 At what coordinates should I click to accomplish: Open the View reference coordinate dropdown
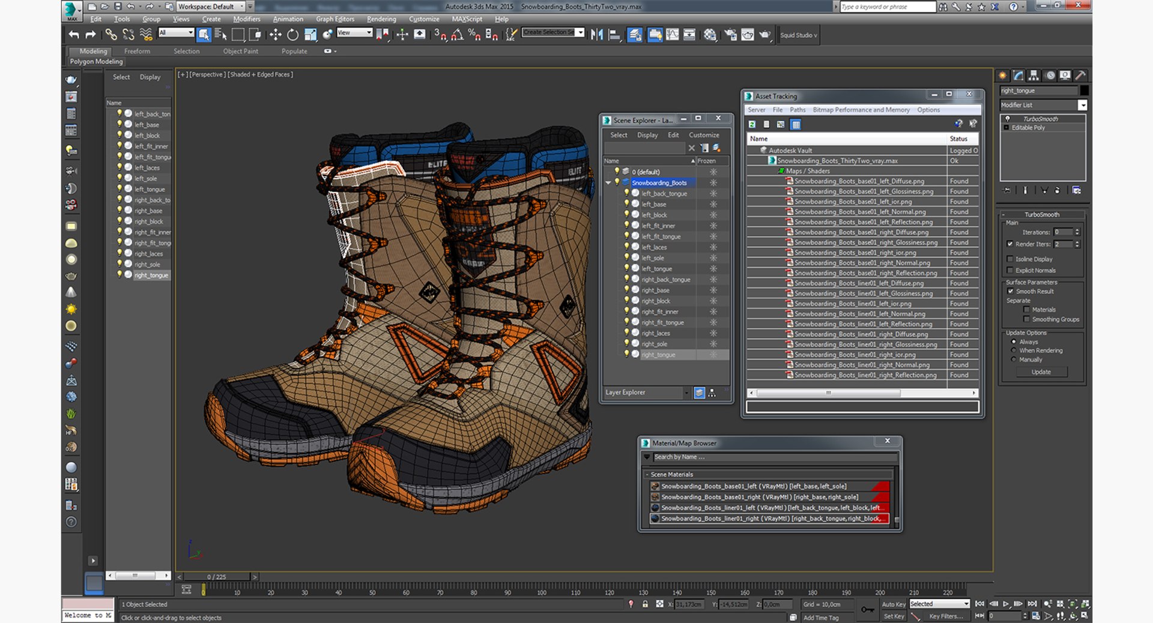(x=354, y=33)
